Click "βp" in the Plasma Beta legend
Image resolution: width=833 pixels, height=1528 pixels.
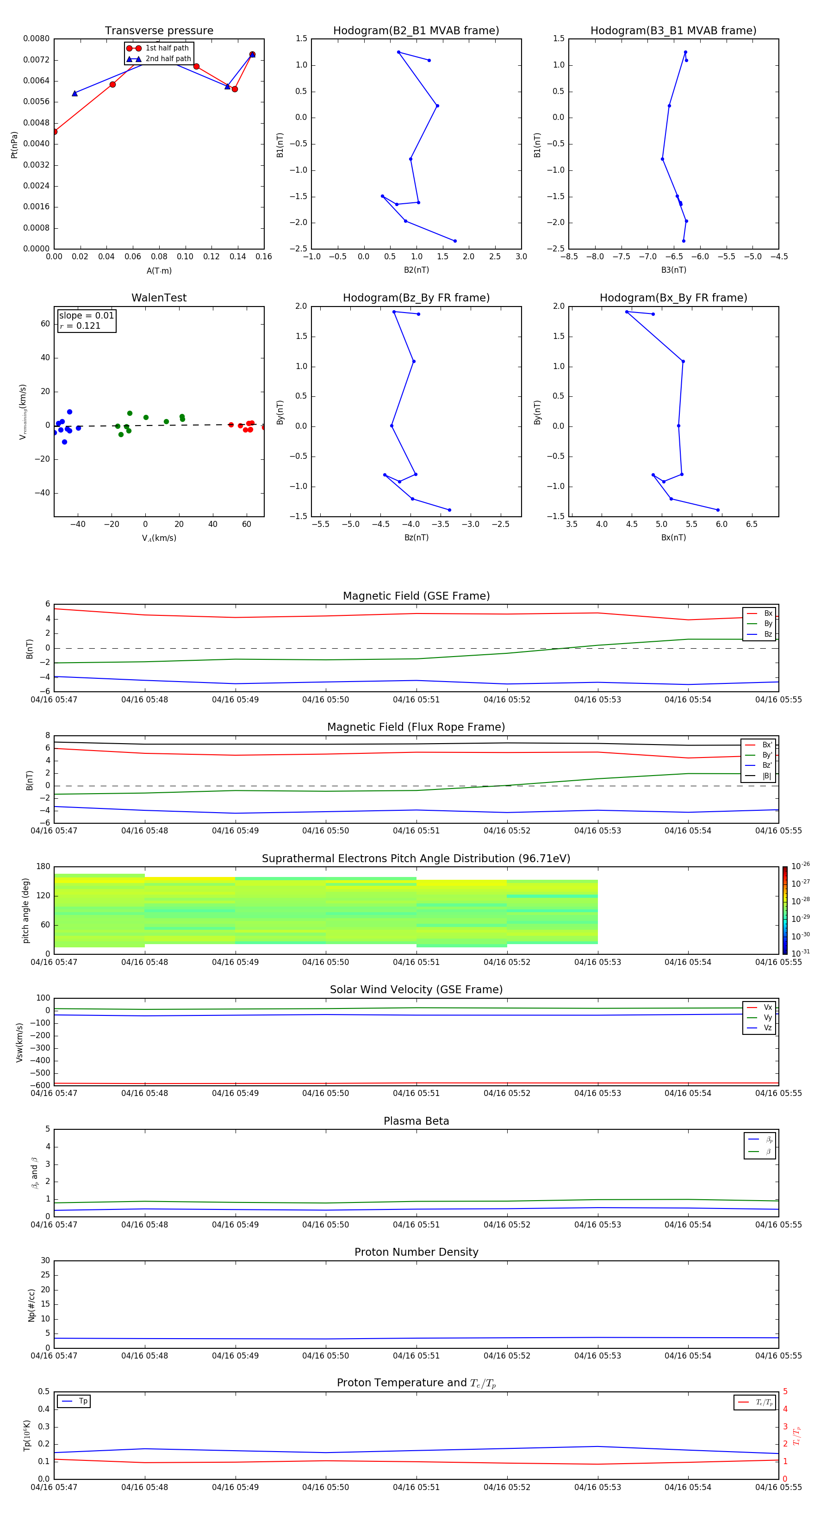(x=760, y=1140)
